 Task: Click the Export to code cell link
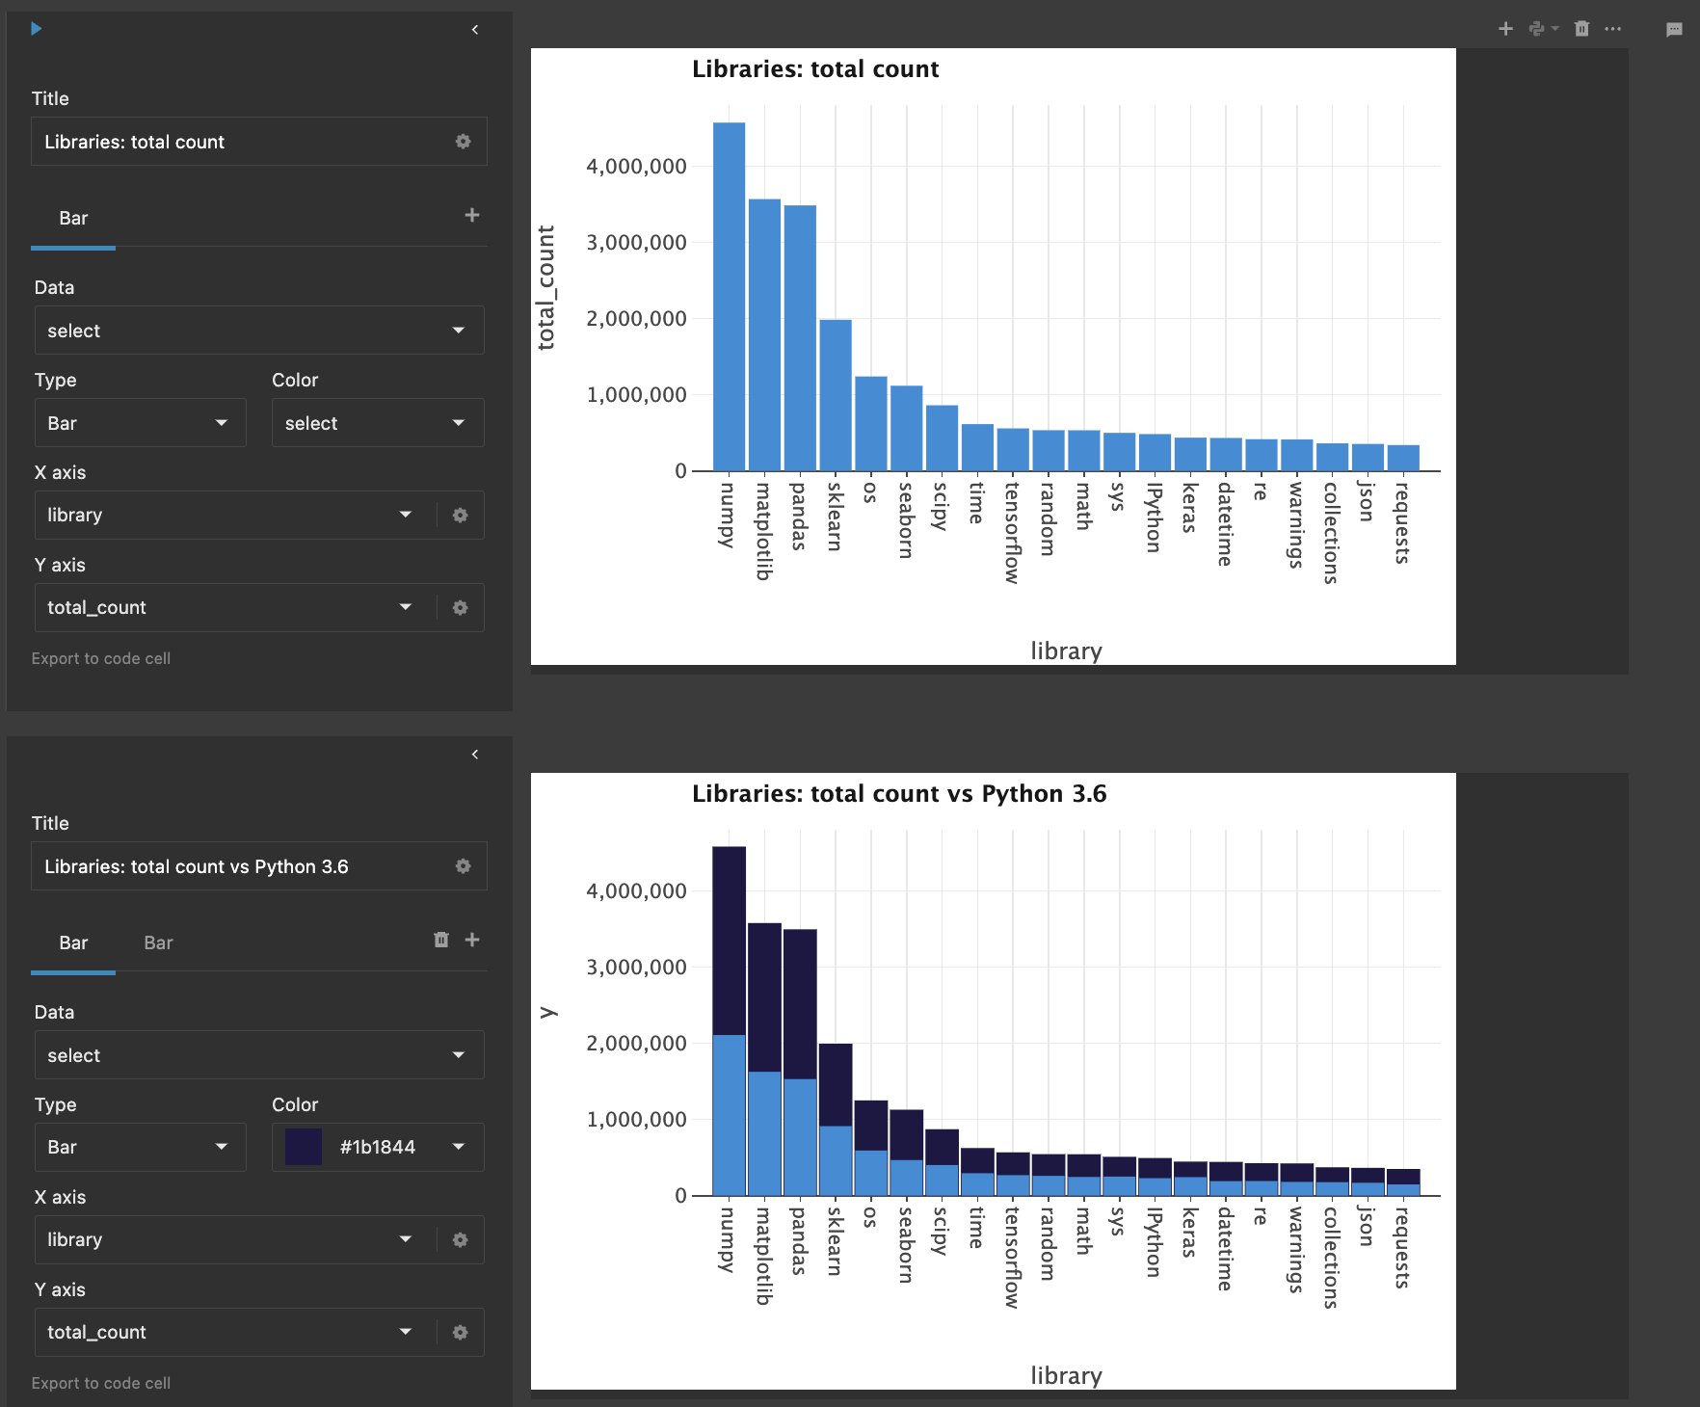100,658
